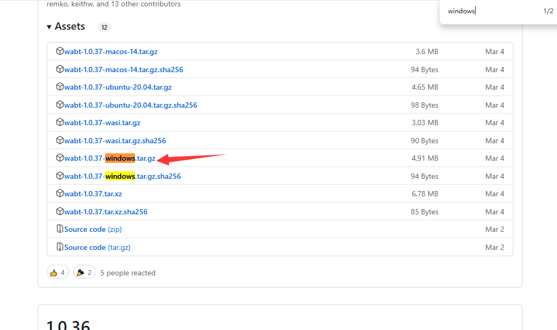
Task: Click the wabt-1.0.37.tar.xz.sha256 link
Action: [105, 211]
